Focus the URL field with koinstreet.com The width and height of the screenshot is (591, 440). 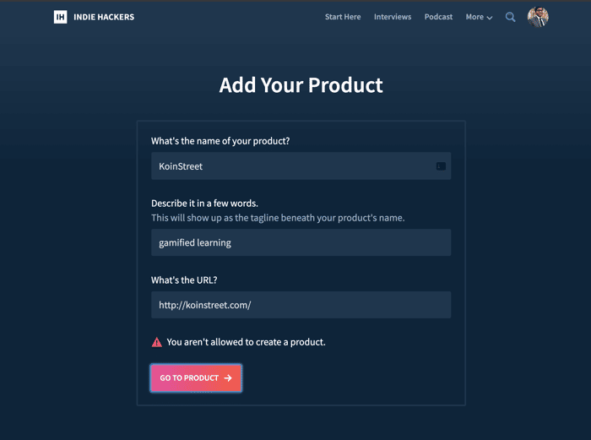[301, 305]
